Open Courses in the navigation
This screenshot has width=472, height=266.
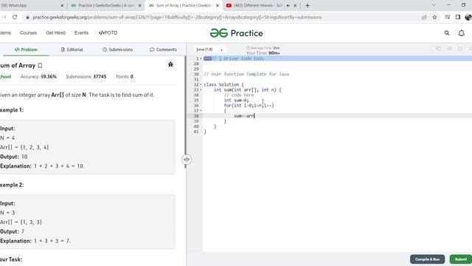point(28,33)
